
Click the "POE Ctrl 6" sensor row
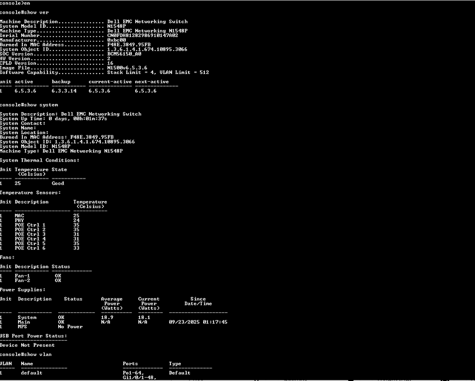[x=40, y=248]
